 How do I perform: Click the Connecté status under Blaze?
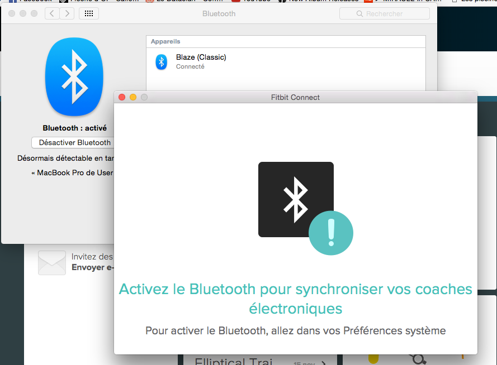[x=190, y=67]
